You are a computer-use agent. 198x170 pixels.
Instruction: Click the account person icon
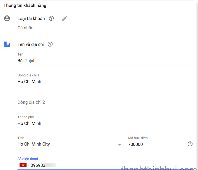[7, 18]
